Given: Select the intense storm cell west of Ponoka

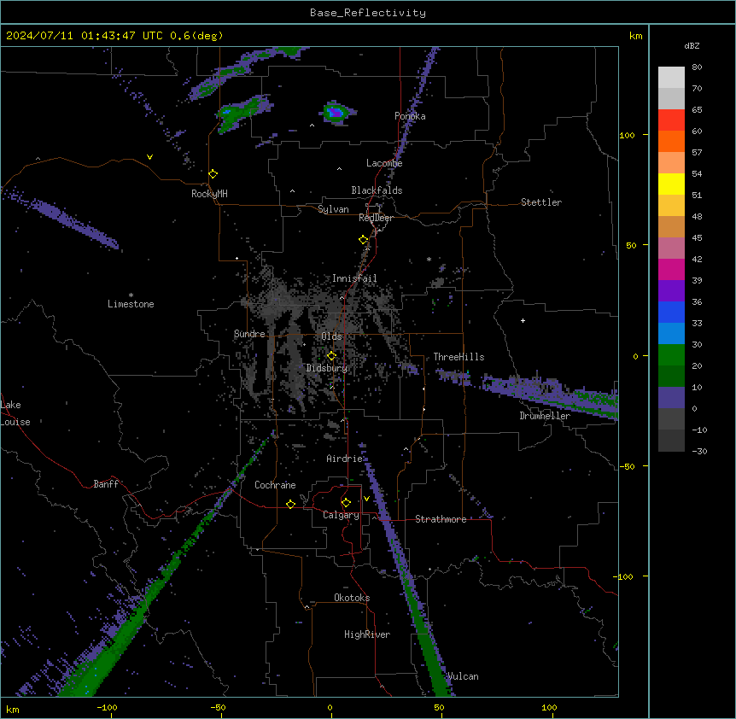Looking at the screenshot, I should point(336,113).
